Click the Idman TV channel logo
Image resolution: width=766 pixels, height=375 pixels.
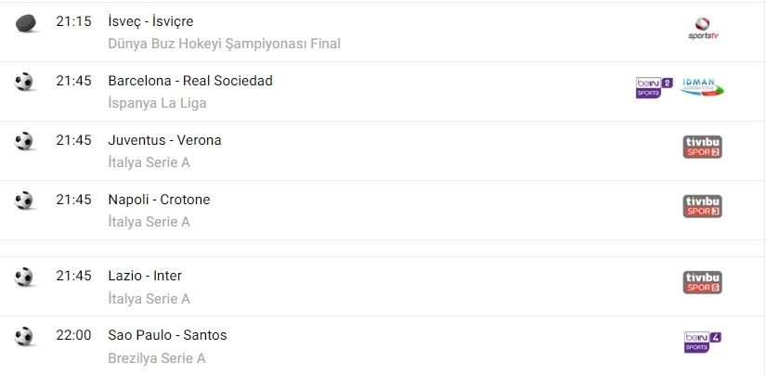[x=702, y=88]
